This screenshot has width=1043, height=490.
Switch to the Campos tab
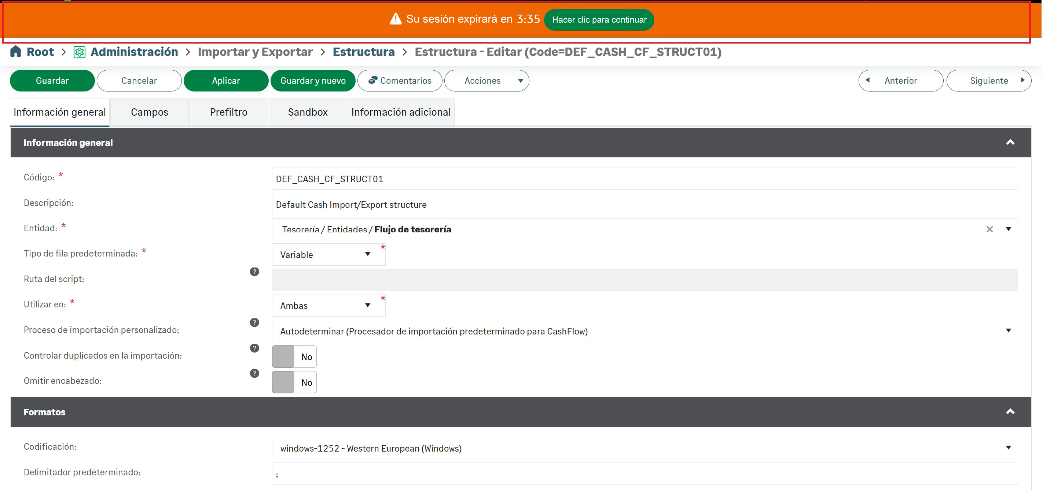150,112
